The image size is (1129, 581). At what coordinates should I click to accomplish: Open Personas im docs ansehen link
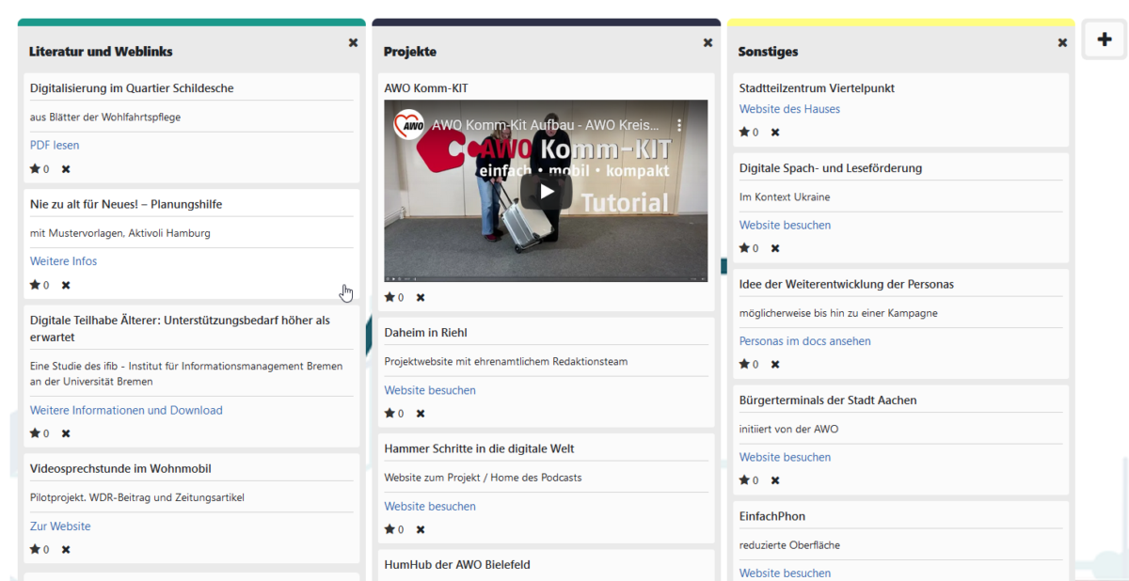[x=805, y=341]
